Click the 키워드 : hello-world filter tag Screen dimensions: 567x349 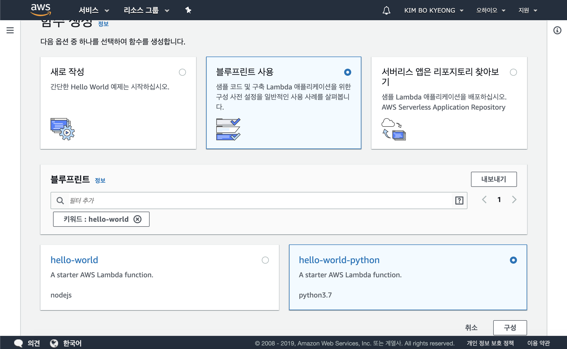pyautogui.click(x=101, y=219)
